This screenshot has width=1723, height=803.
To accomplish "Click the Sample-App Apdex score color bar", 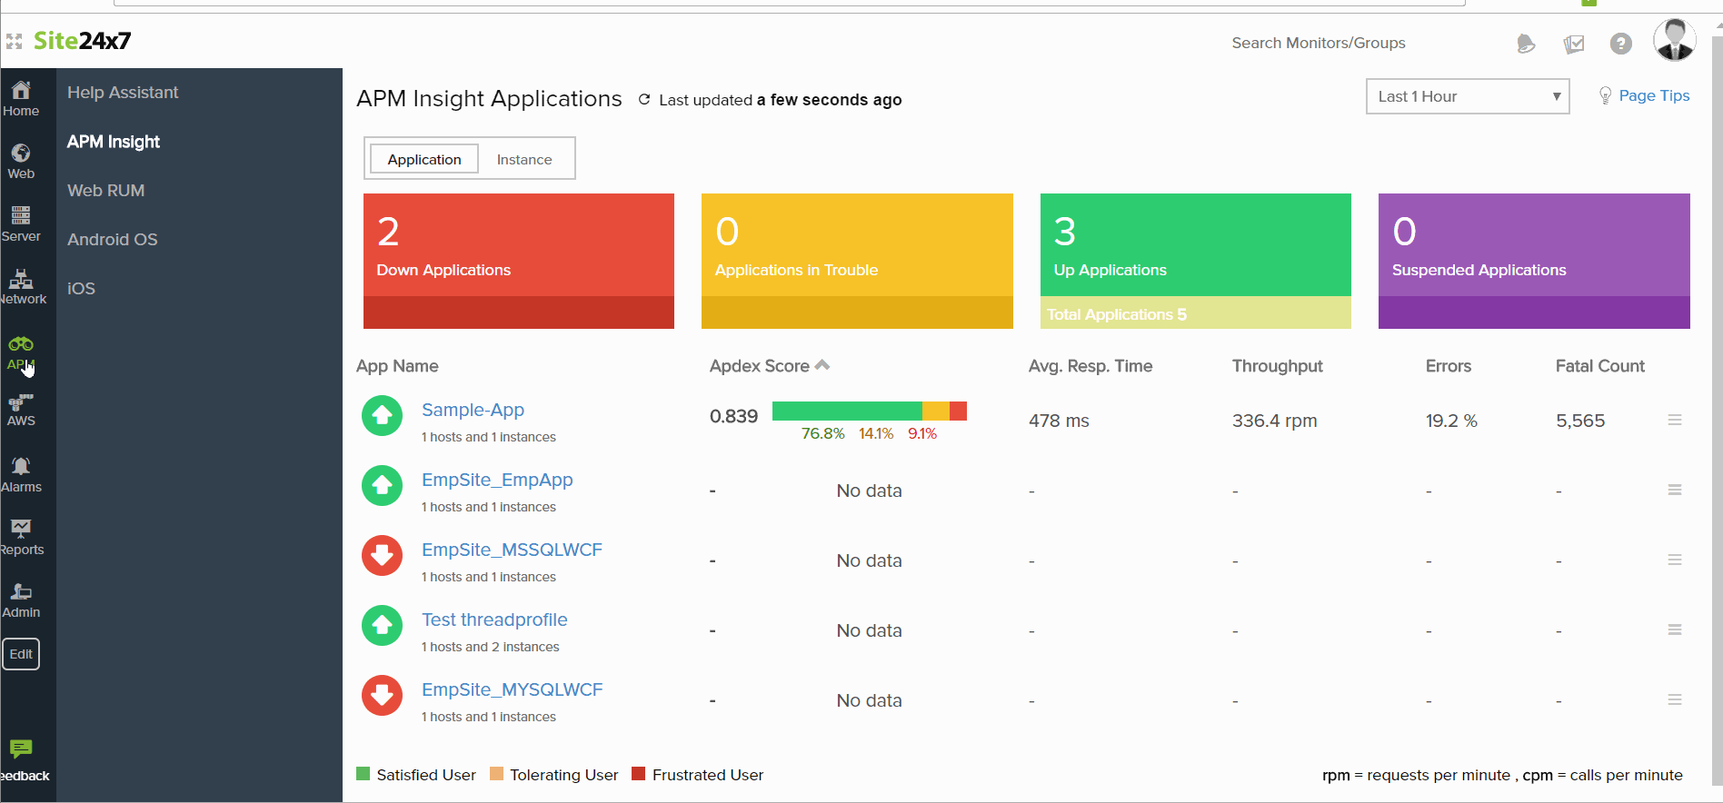I will 869,411.
